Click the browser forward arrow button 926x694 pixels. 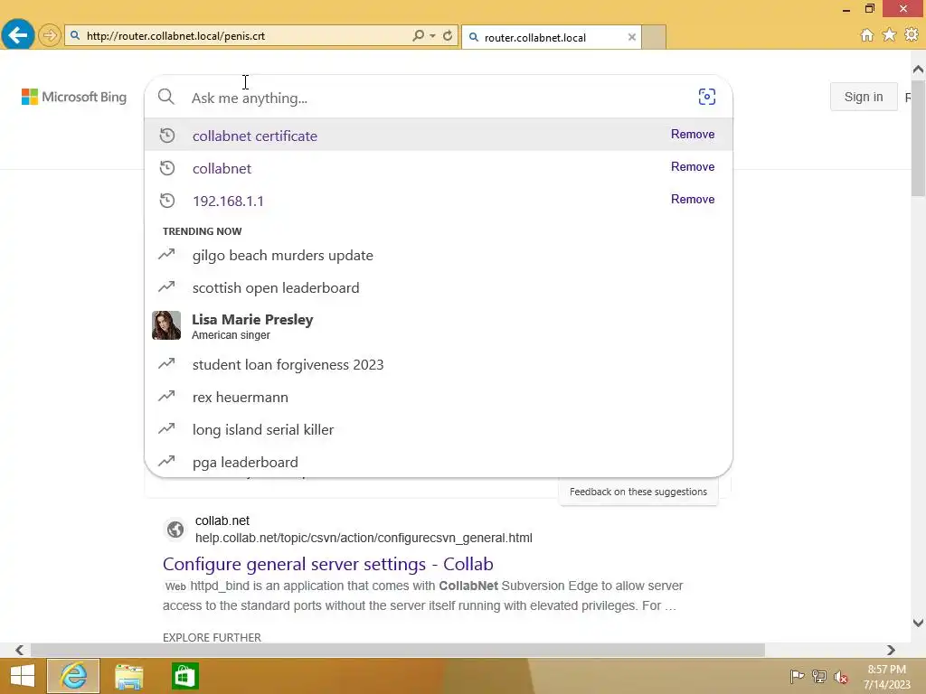(50, 35)
